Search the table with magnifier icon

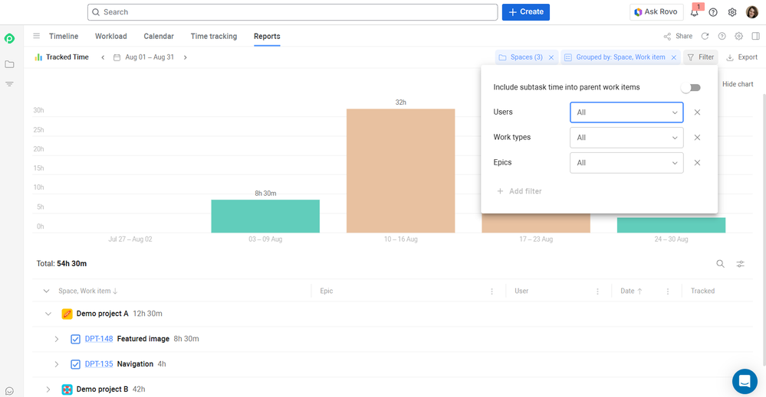click(x=721, y=264)
